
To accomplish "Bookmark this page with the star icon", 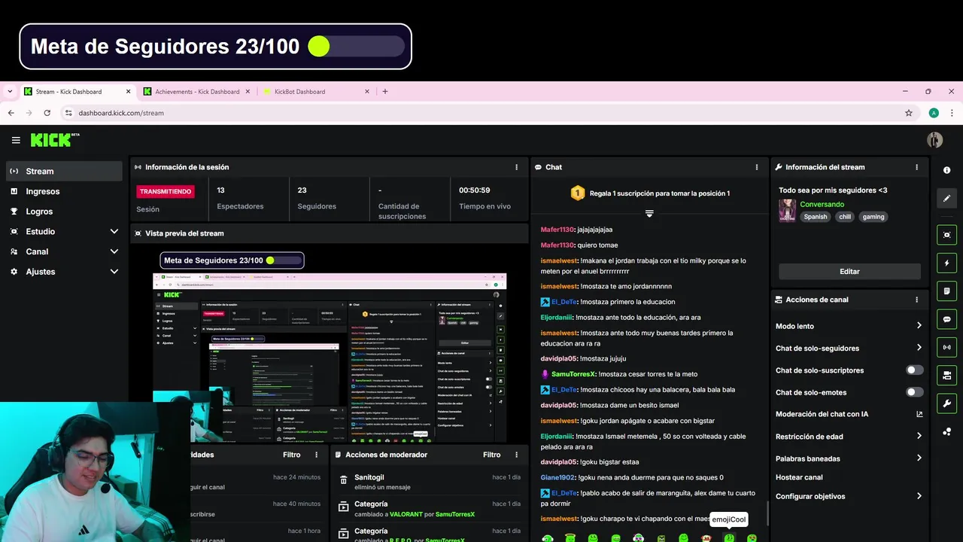I will click(909, 113).
